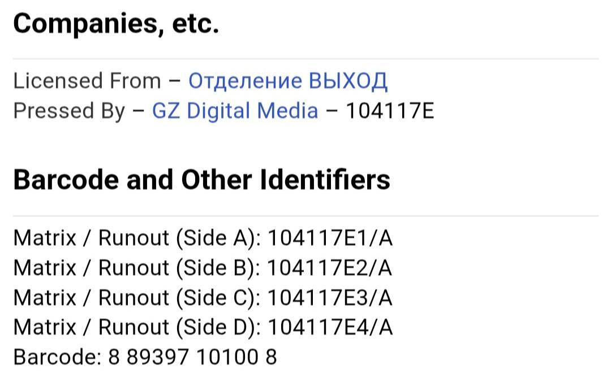Viewport: 611px width, 386px height.
Task: Click the 'Pressed By' label
Action: (68, 111)
